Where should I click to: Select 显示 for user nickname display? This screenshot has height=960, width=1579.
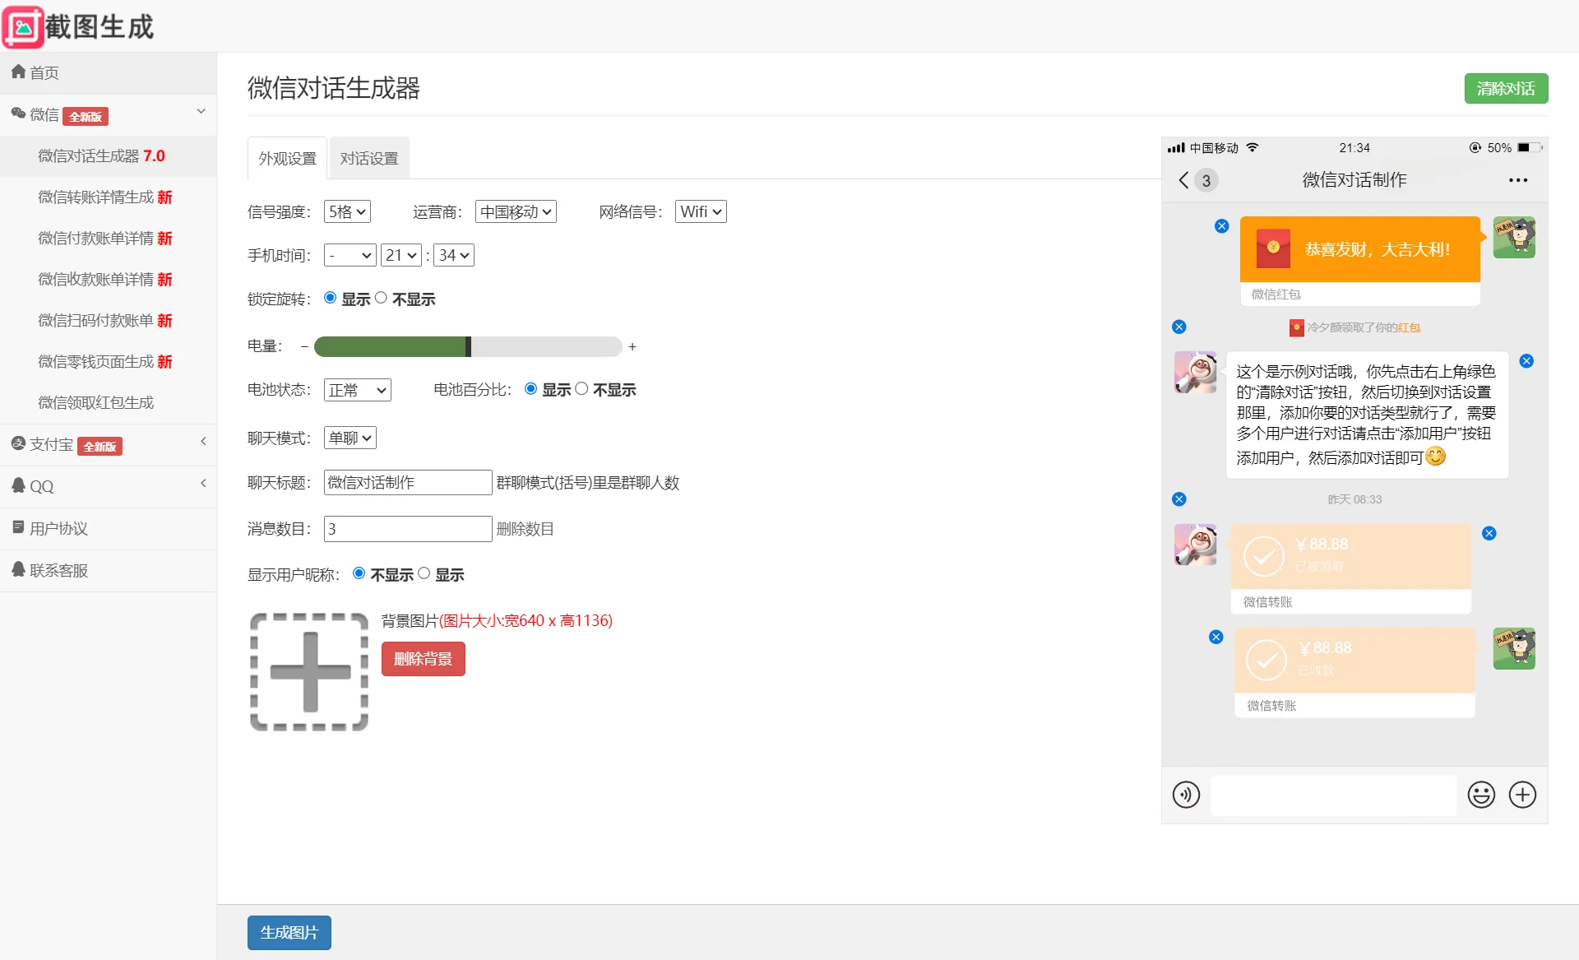point(424,573)
